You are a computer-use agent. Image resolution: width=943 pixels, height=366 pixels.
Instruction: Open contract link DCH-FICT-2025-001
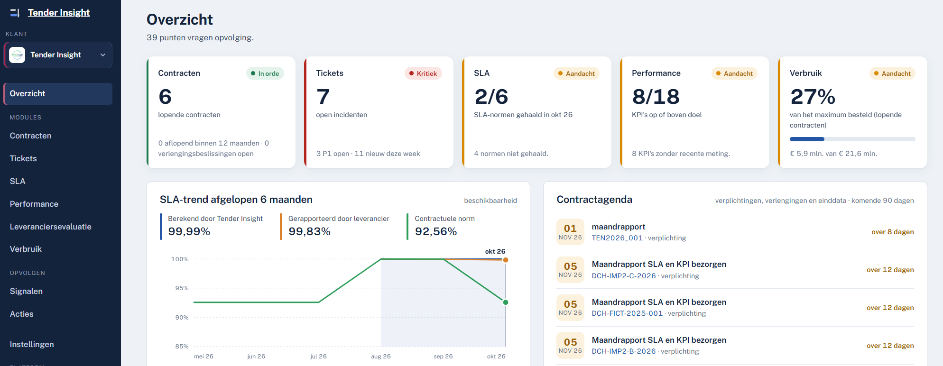627,313
